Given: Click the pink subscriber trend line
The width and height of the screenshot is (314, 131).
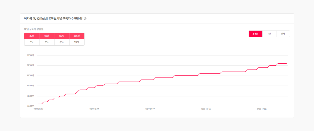Looking at the screenshot, I should tap(164, 78).
